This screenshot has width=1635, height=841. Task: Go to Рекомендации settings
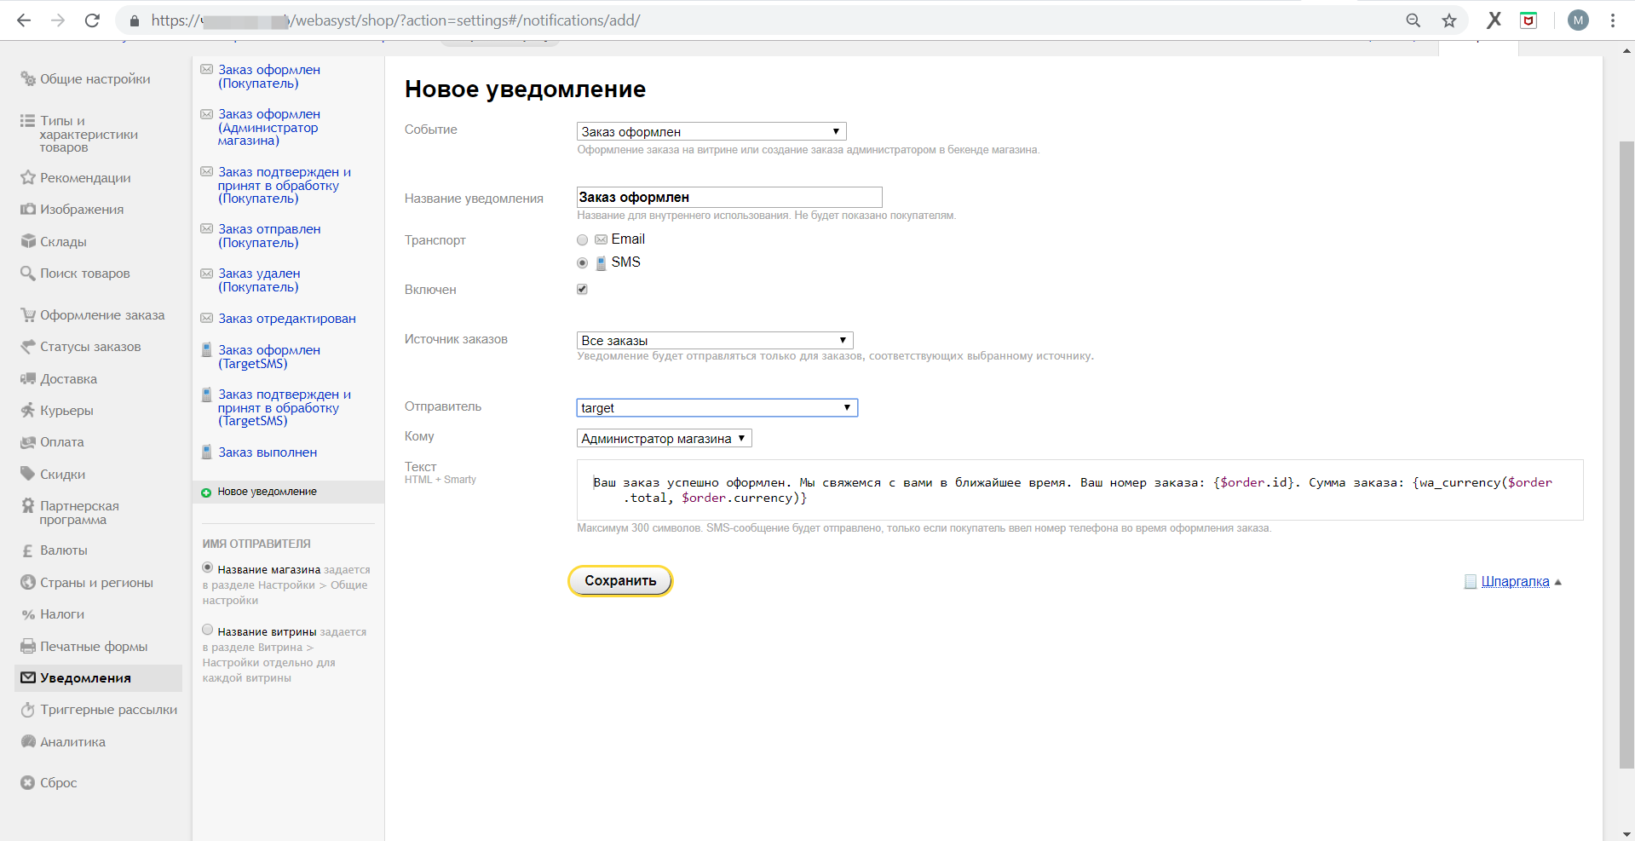(x=85, y=178)
